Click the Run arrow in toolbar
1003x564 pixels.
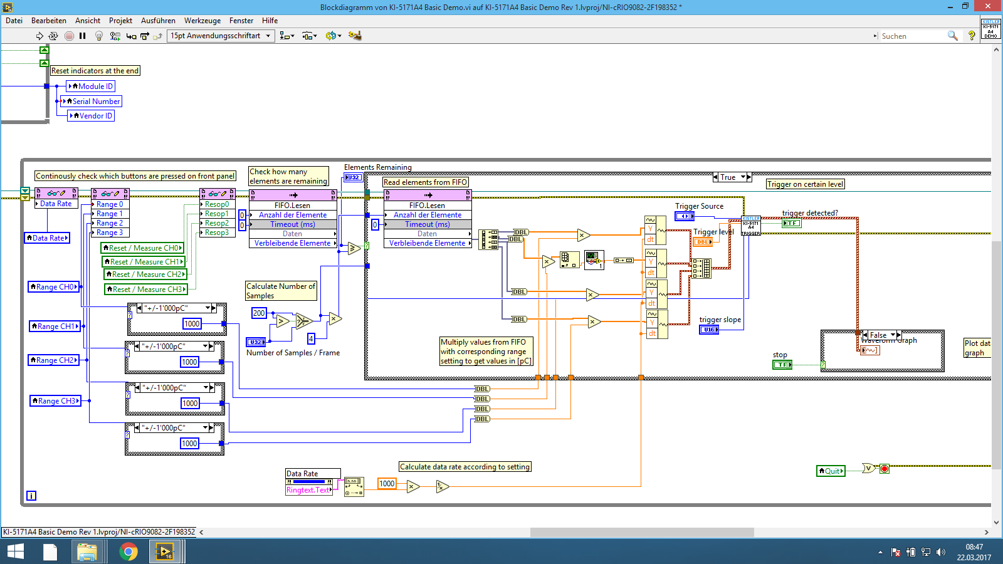point(39,36)
